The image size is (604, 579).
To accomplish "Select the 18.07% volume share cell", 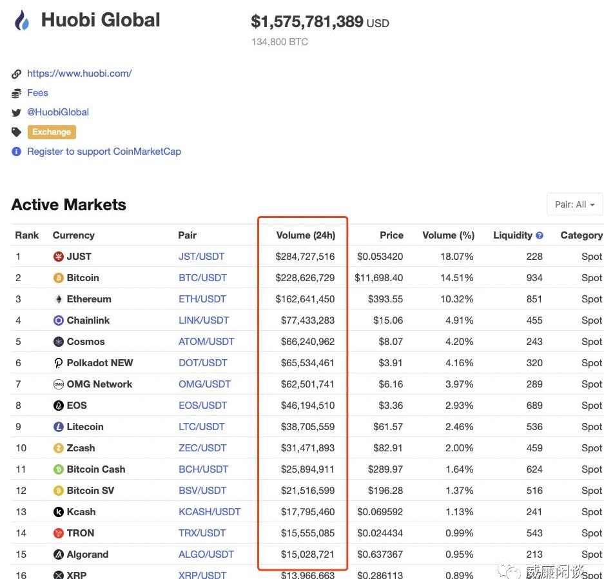I will 457,257.
